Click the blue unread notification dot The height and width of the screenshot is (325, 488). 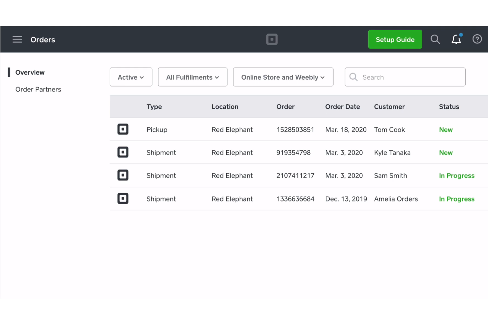pos(461,35)
